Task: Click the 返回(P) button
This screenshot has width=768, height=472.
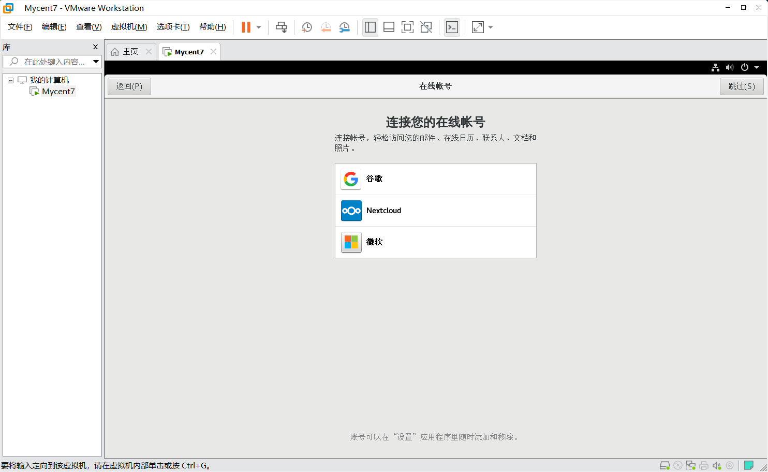Action: 129,86
